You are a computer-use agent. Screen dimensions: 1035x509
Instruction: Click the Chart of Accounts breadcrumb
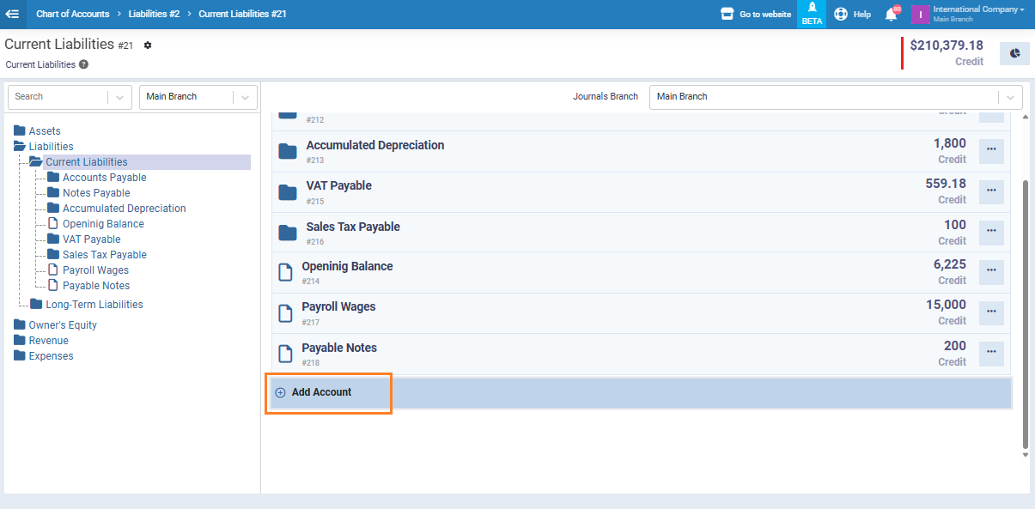pyautogui.click(x=72, y=14)
